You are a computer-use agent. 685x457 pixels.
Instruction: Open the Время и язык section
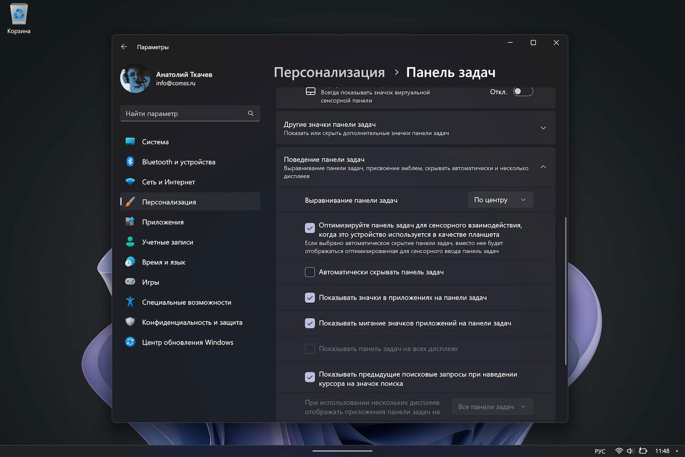[190, 262]
